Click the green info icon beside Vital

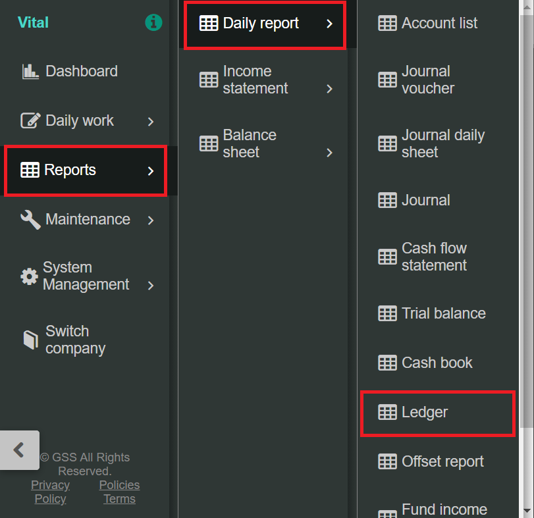point(153,23)
